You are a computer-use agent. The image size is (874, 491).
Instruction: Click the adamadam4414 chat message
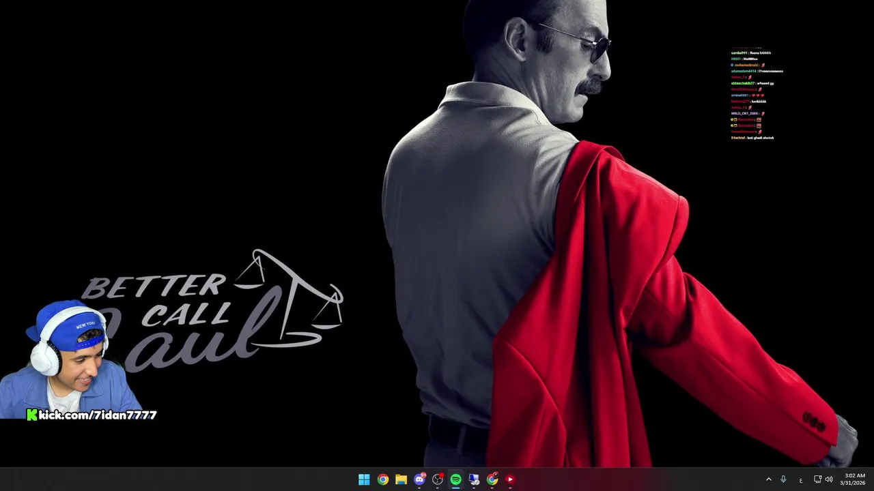point(757,71)
